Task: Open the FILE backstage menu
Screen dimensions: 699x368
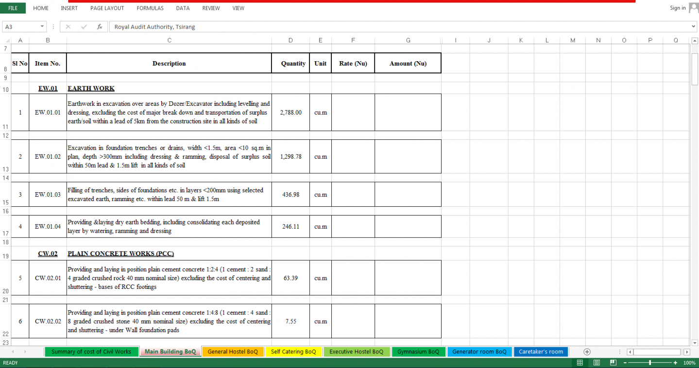Action: click(x=13, y=8)
